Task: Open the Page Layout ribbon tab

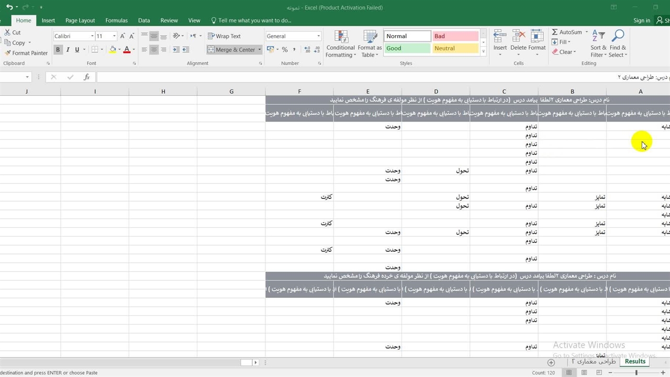Action: tap(80, 20)
